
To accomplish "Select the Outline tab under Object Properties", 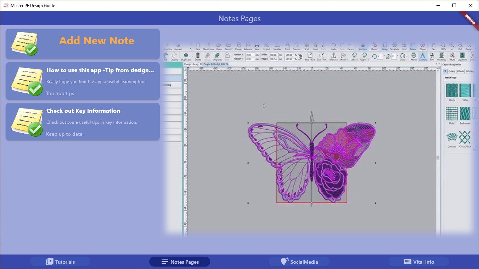I will (451, 72).
